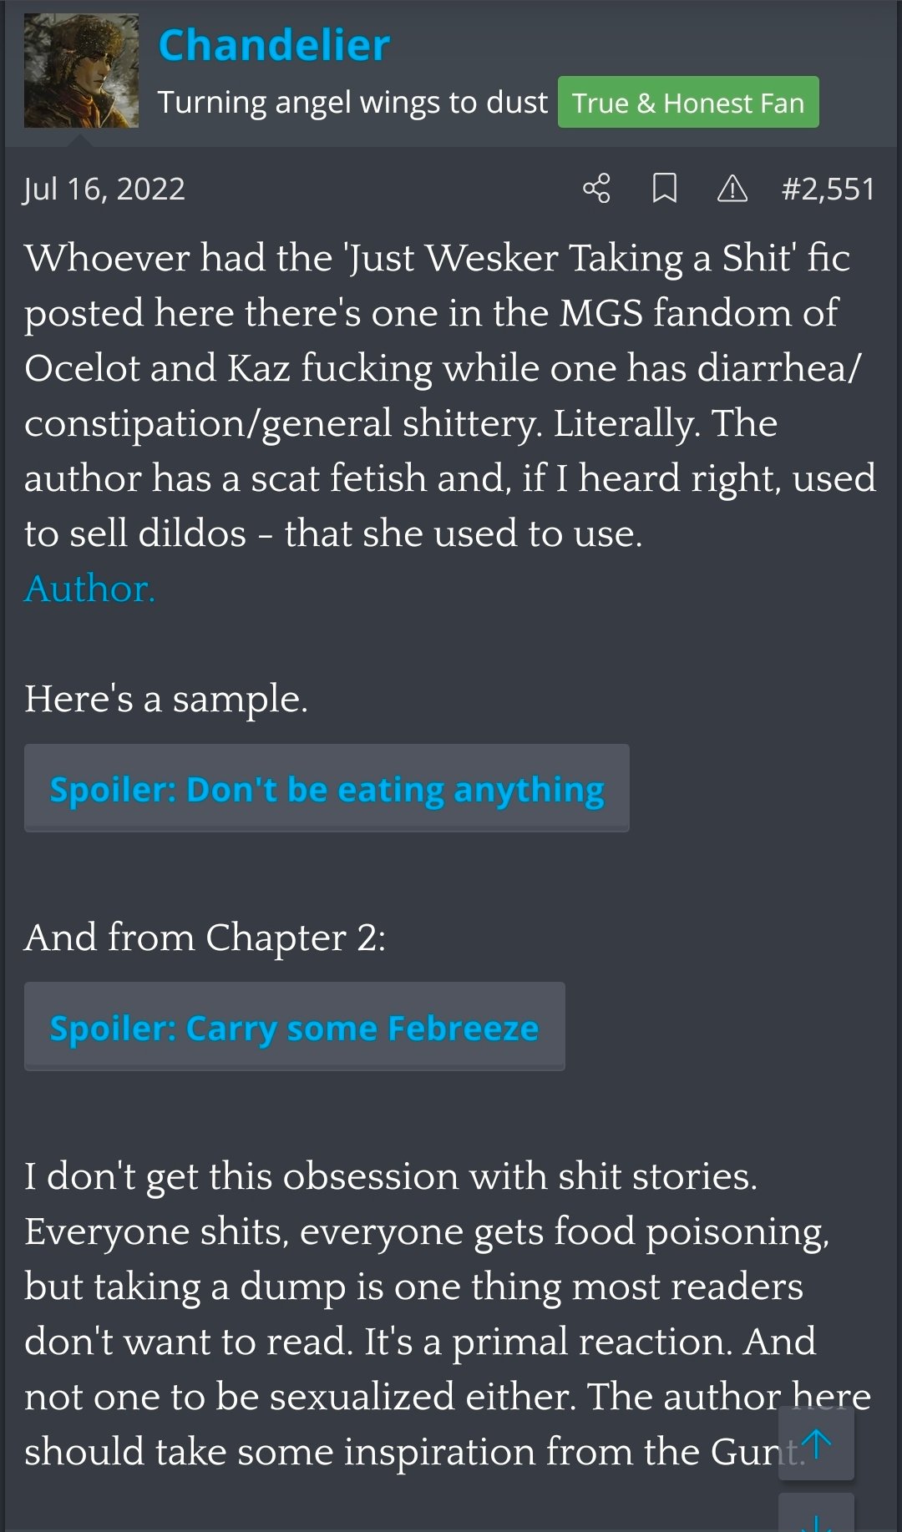Open post number #2,551 permalink
This screenshot has width=902, height=1532.
[x=828, y=189]
